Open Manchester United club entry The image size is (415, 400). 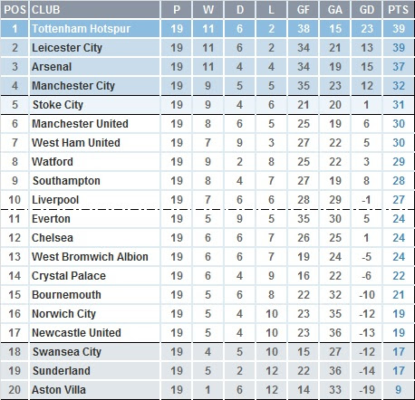point(80,124)
